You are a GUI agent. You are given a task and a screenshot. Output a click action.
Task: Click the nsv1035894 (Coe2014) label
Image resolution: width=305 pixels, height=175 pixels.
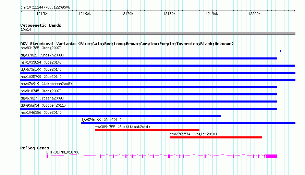[x=41, y=62]
